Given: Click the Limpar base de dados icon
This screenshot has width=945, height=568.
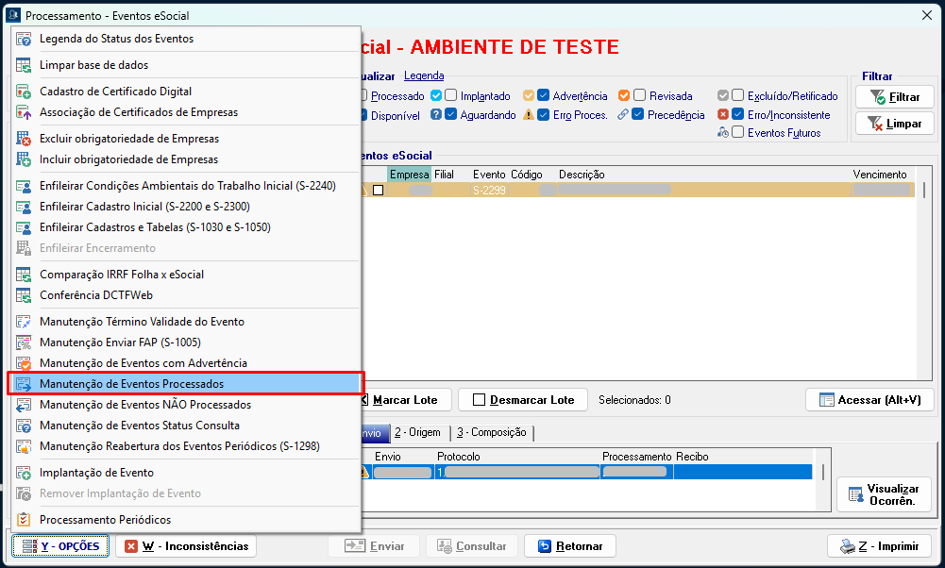Looking at the screenshot, I should (24, 66).
